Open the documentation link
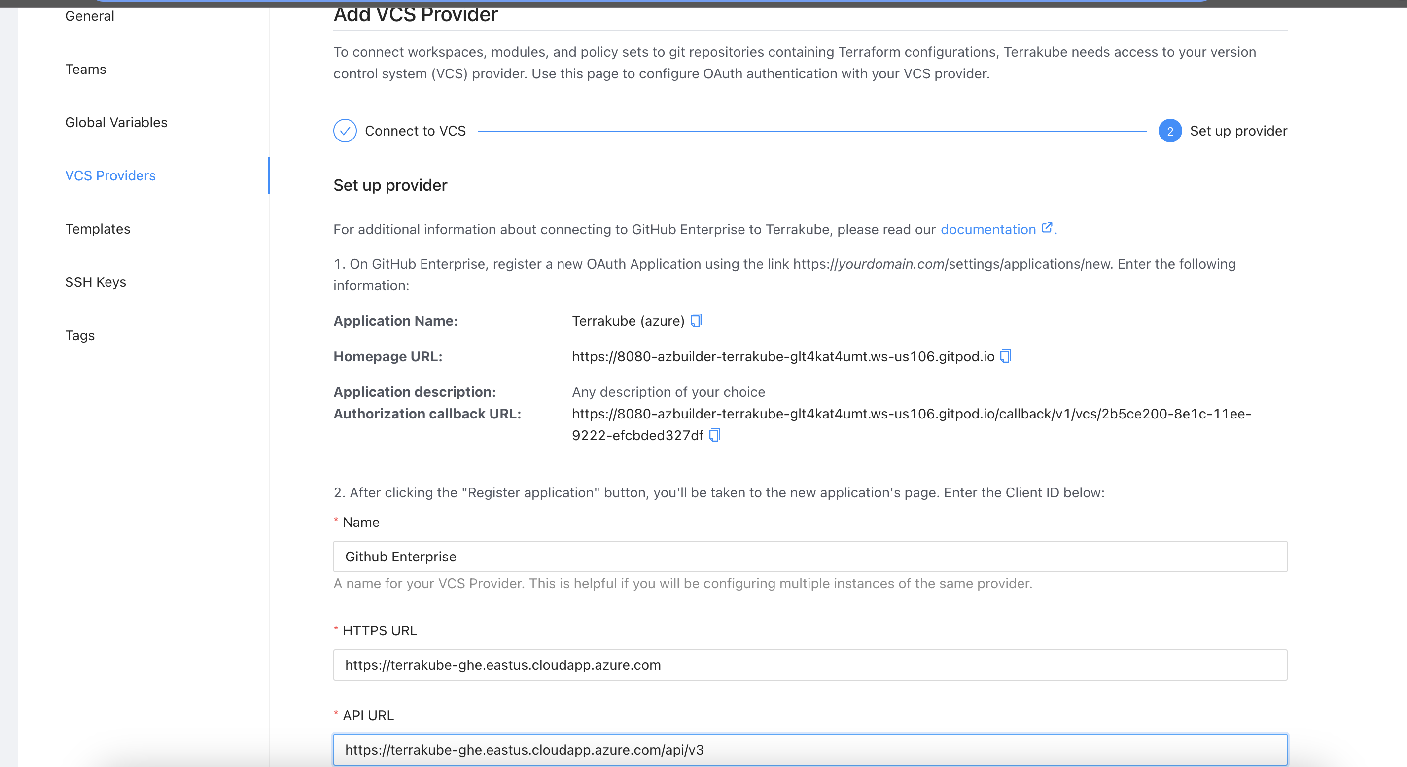1407x767 pixels. click(x=987, y=229)
